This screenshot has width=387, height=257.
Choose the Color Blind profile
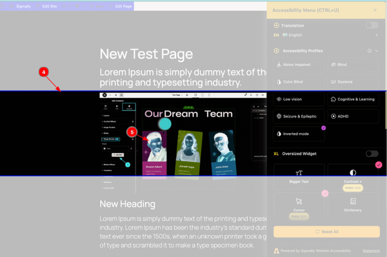pos(299,82)
